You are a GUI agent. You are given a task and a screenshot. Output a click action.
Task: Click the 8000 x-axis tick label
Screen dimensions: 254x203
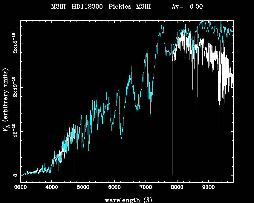point(177,187)
